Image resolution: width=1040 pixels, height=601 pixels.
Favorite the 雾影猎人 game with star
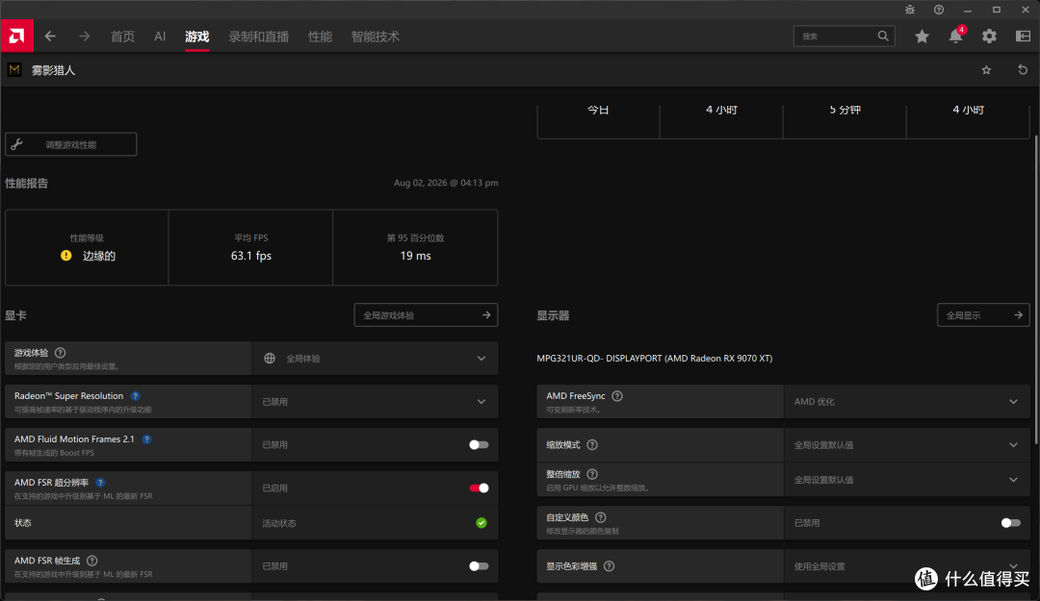[x=986, y=69]
